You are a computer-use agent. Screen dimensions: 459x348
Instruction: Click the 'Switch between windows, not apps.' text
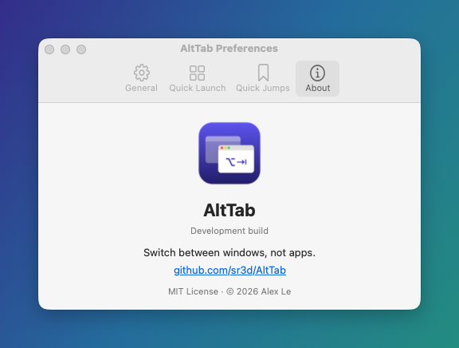(x=229, y=252)
